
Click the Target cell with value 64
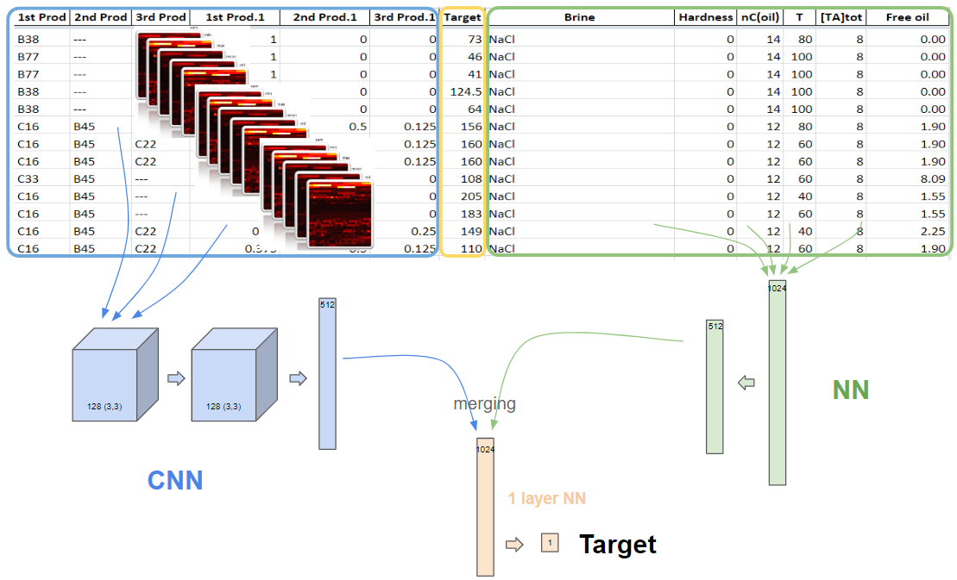click(462, 109)
